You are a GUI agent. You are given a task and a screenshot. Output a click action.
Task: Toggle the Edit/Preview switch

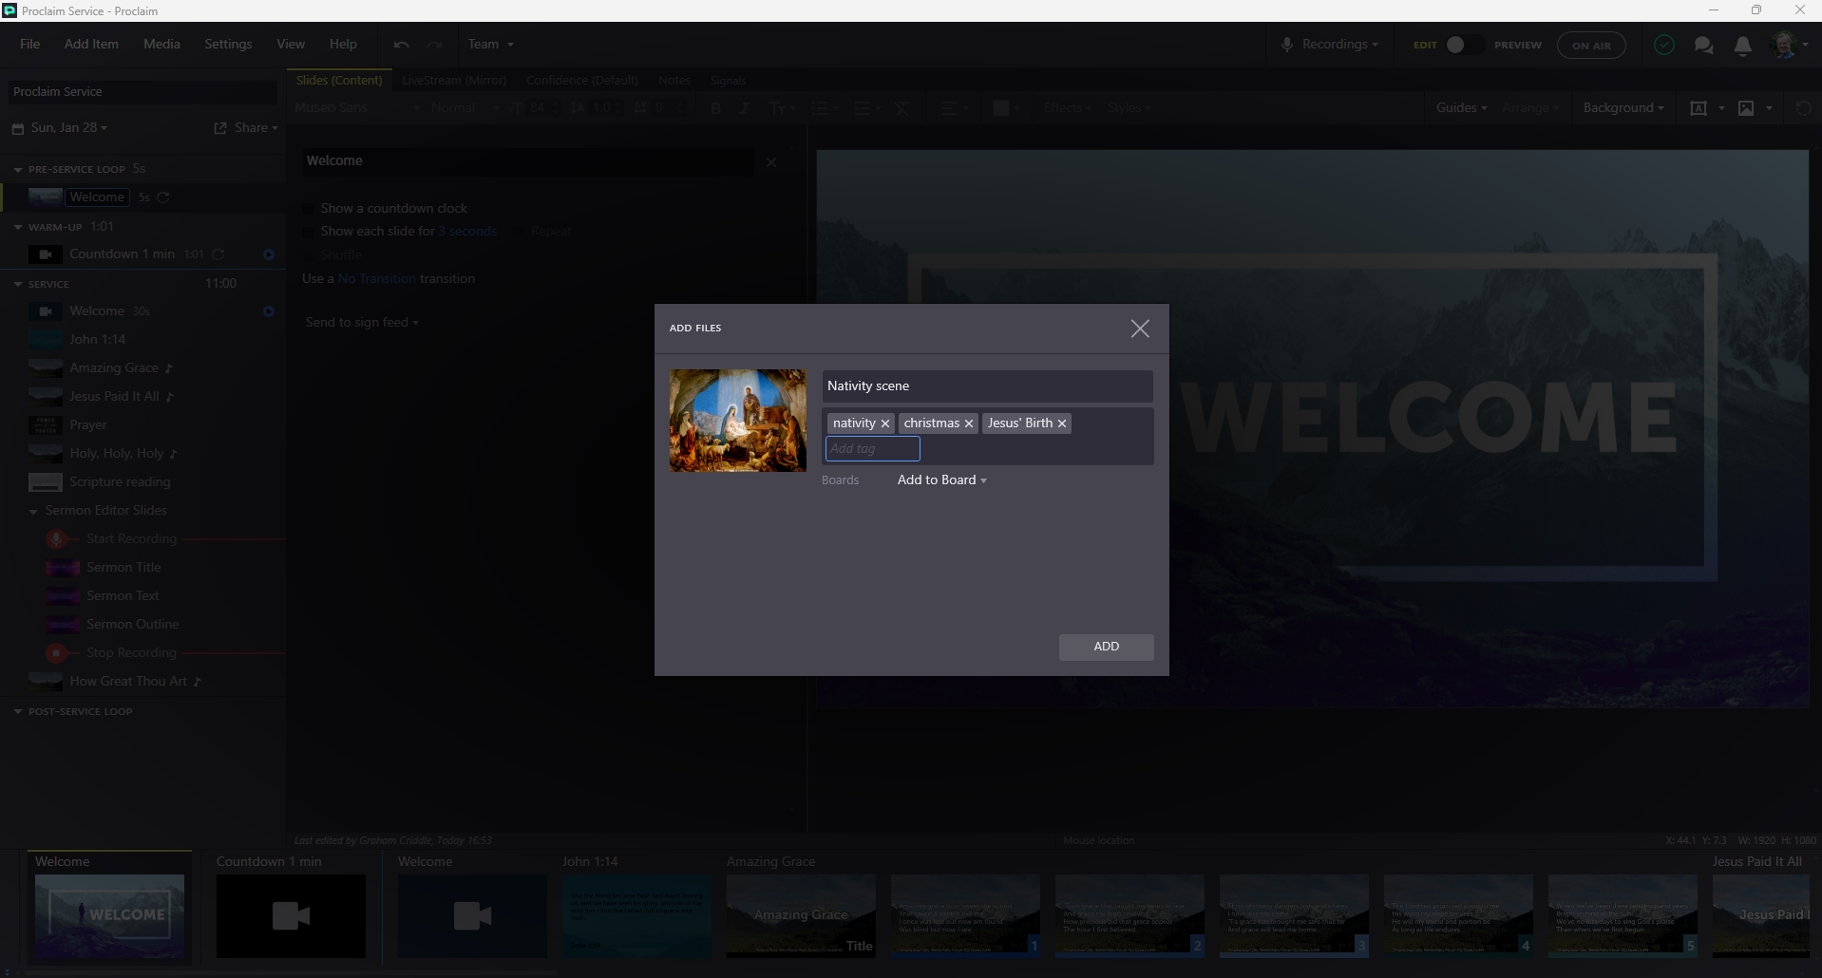(1460, 45)
